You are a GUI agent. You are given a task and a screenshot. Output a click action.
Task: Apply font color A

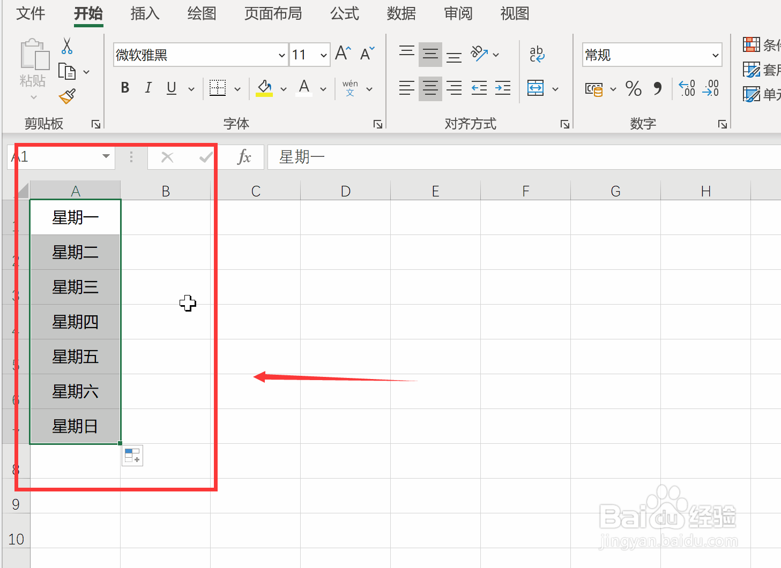[304, 88]
